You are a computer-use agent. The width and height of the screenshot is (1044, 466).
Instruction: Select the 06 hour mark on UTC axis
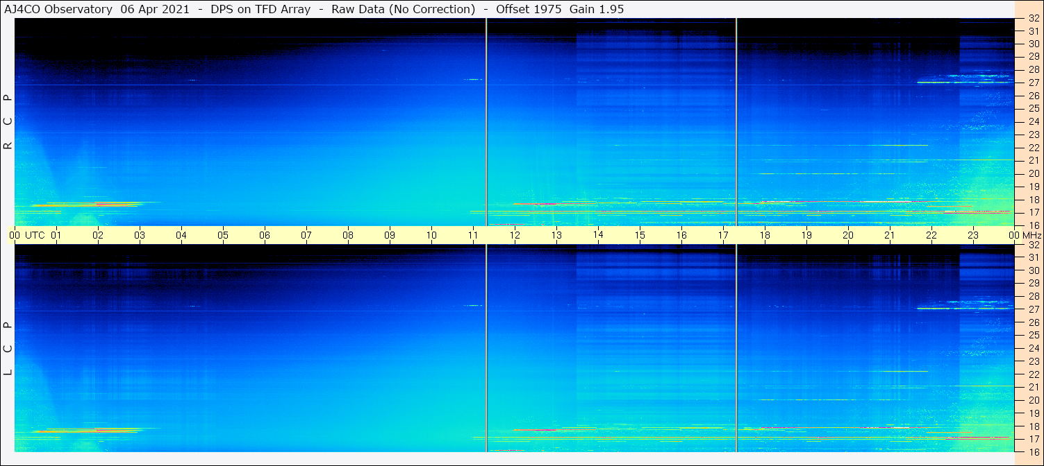coord(265,235)
